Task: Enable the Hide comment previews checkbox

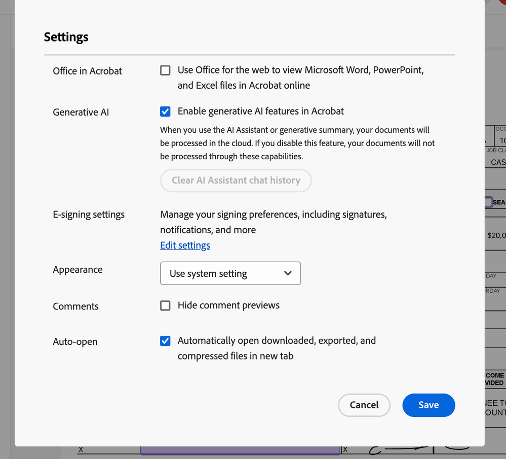Action: (x=165, y=305)
